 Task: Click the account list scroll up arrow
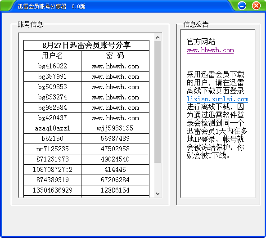pyautogui.click(x=158, y=37)
